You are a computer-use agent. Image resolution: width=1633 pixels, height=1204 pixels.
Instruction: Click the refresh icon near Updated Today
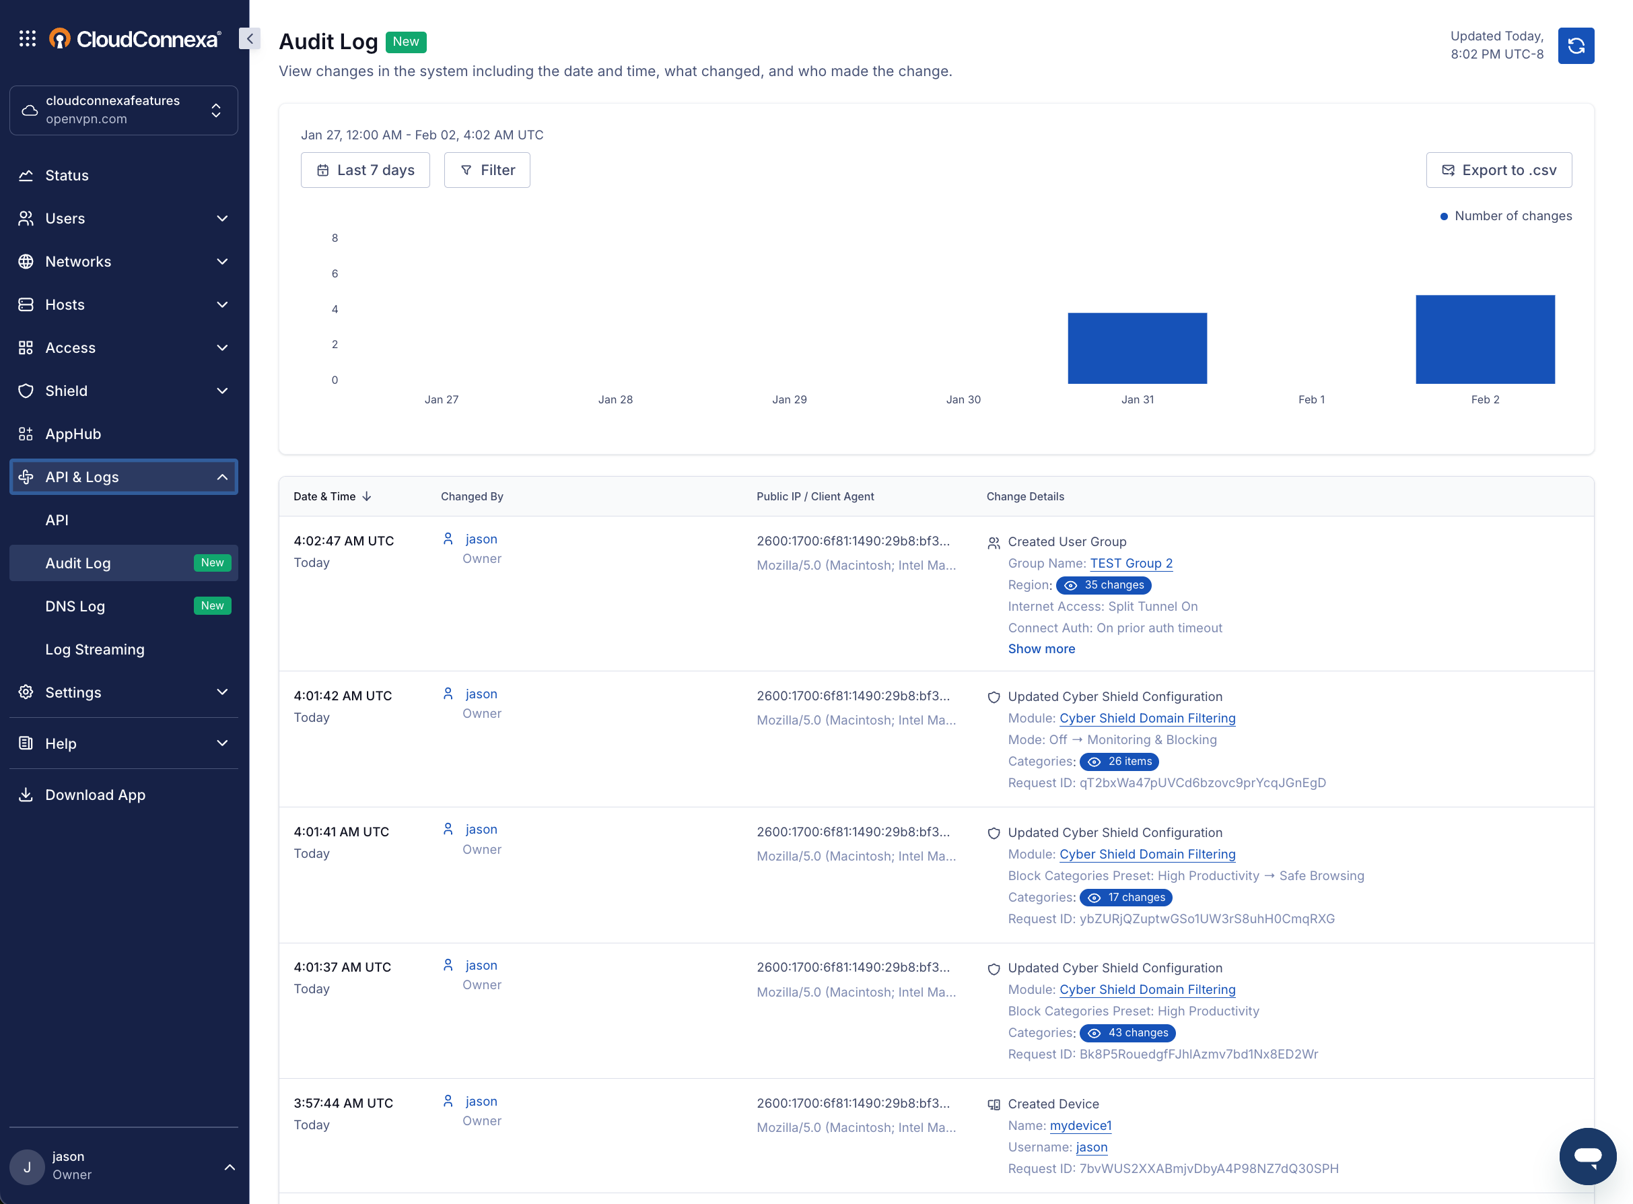[1576, 45]
